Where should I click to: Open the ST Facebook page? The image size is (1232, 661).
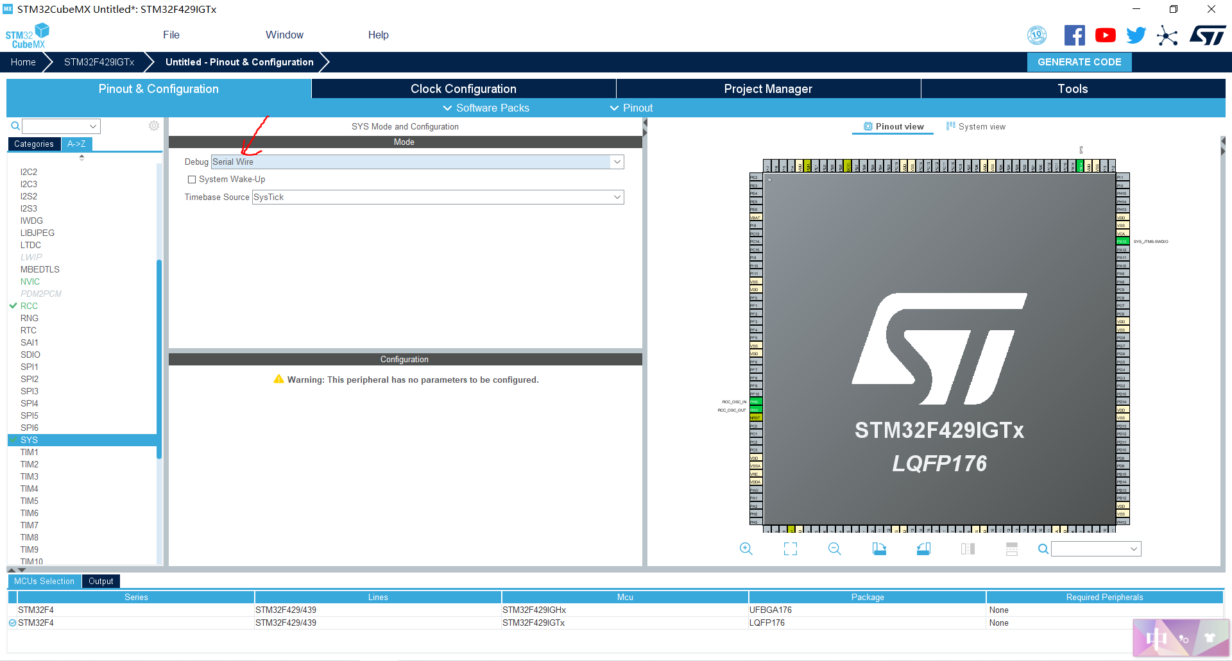coord(1074,35)
